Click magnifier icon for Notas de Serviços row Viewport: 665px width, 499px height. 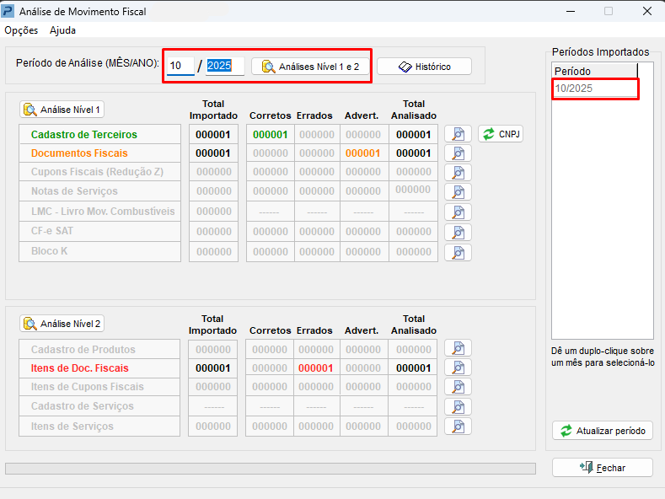coord(458,192)
